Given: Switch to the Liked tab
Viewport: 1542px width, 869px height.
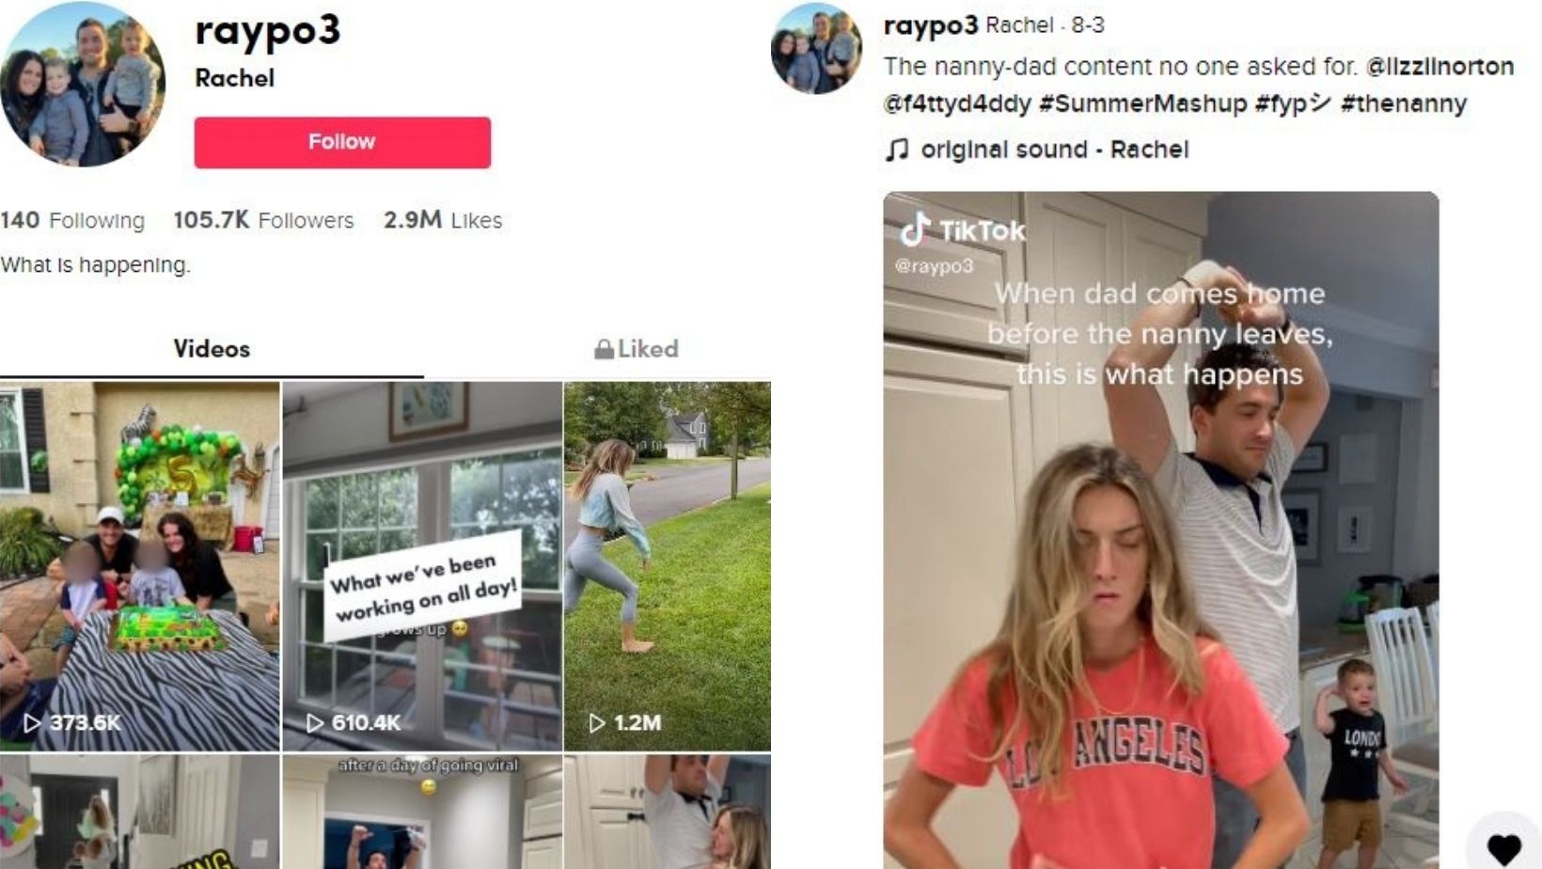Looking at the screenshot, I should (637, 349).
